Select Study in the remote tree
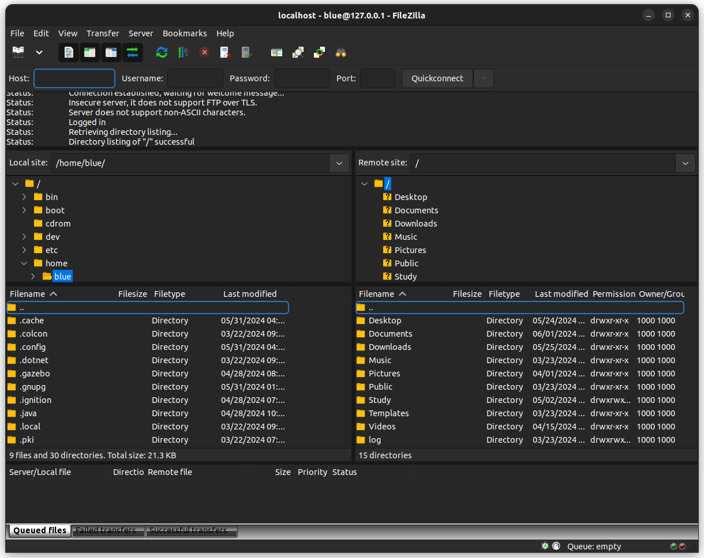Image resolution: width=704 pixels, height=558 pixels. point(406,277)
